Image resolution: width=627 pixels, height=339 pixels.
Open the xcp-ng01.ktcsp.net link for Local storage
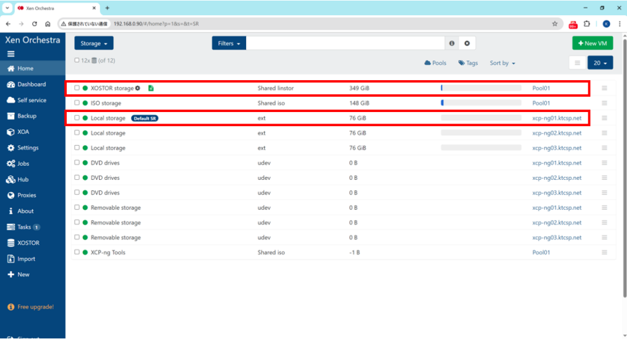click(557, 118)
